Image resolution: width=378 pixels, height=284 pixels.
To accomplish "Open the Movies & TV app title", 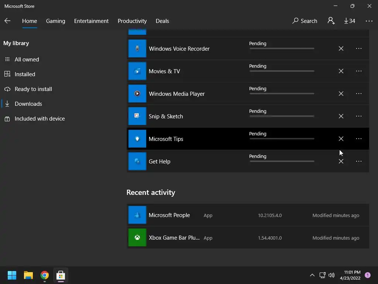I will click(x=164, y=71).
